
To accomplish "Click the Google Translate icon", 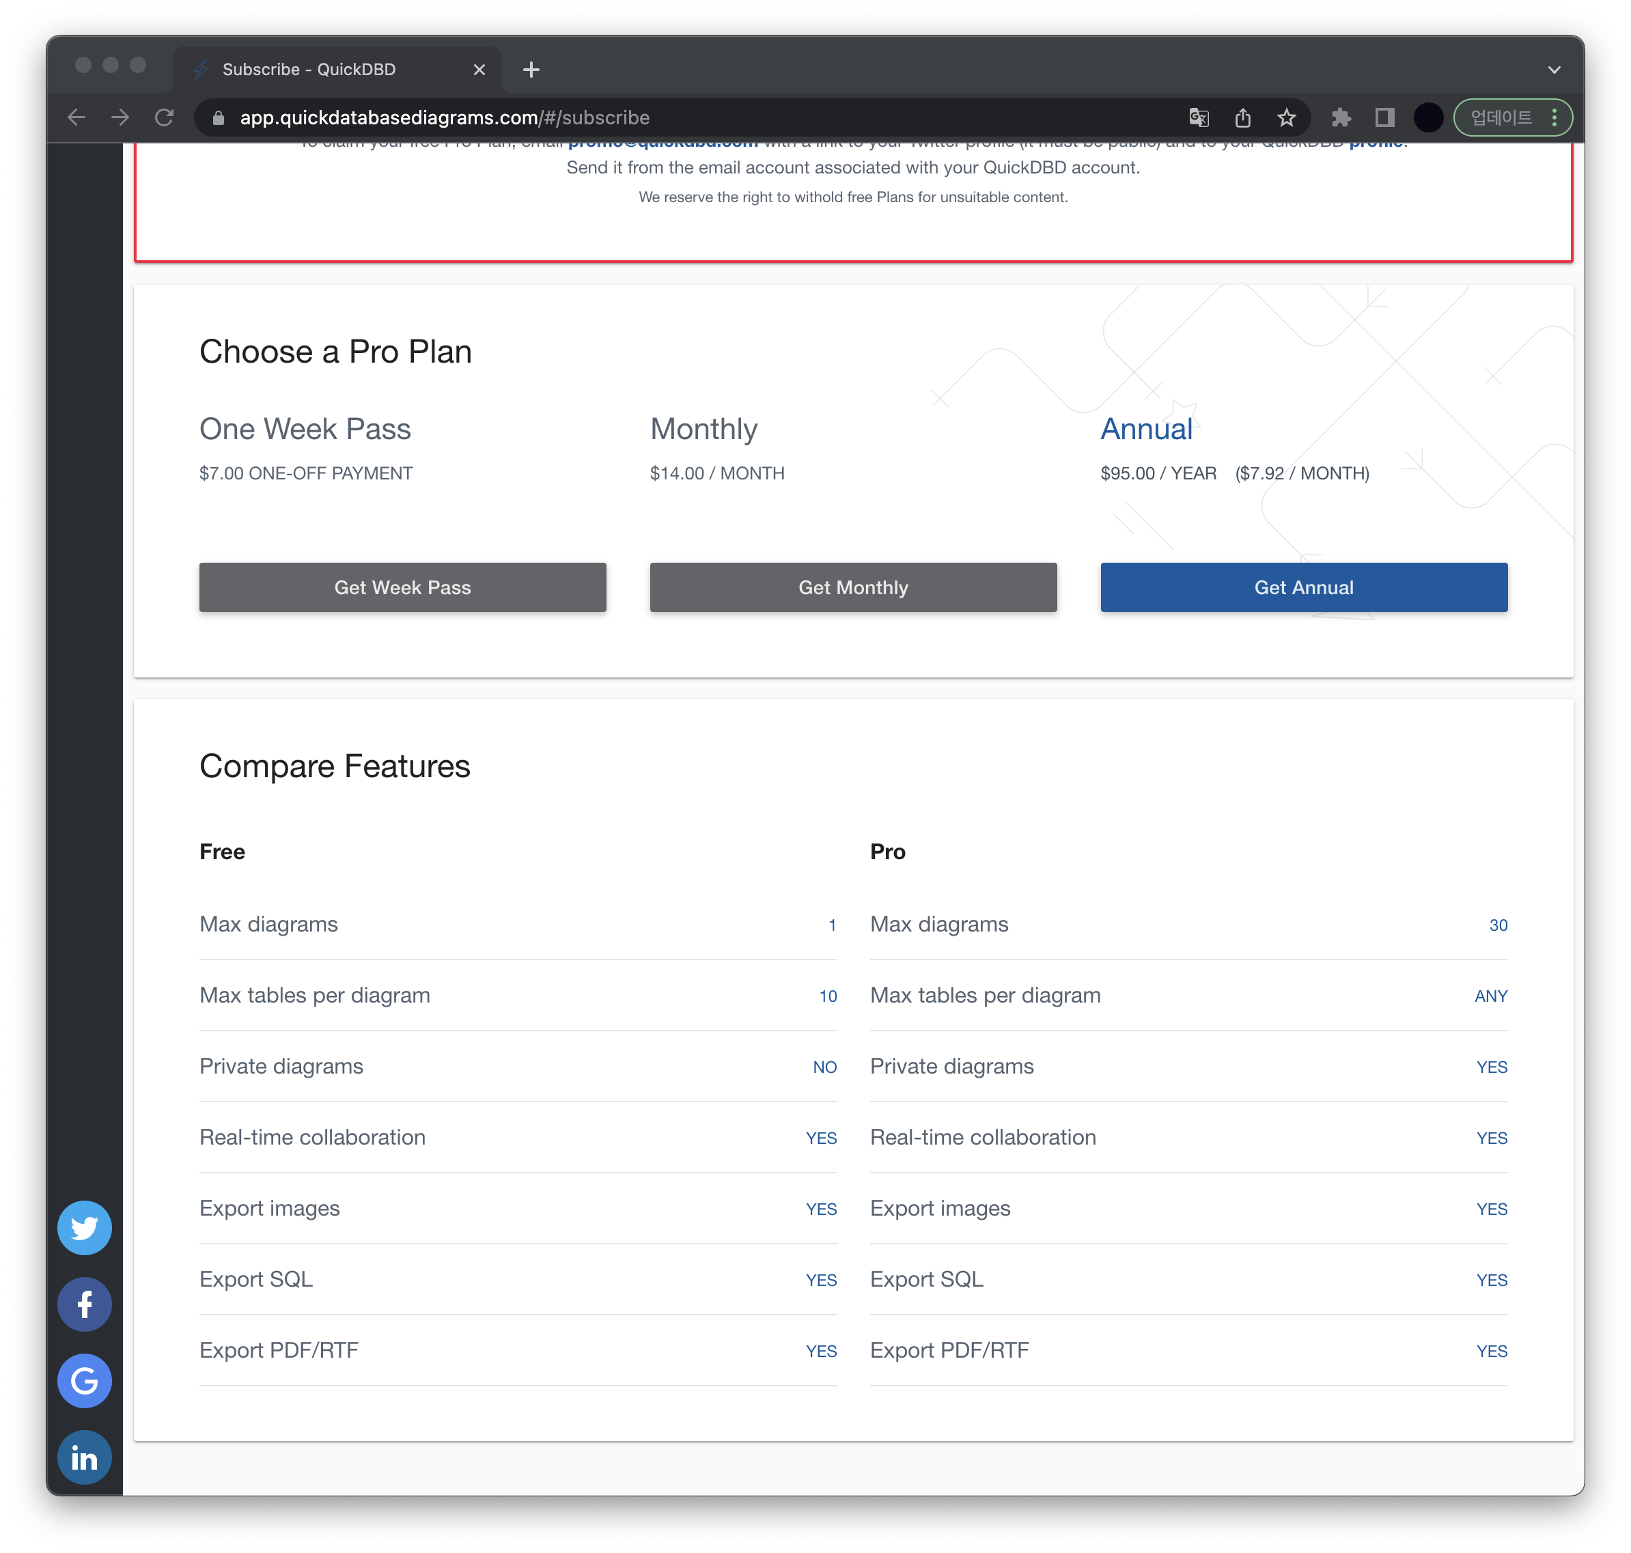I will click(x=1198, y=117).
